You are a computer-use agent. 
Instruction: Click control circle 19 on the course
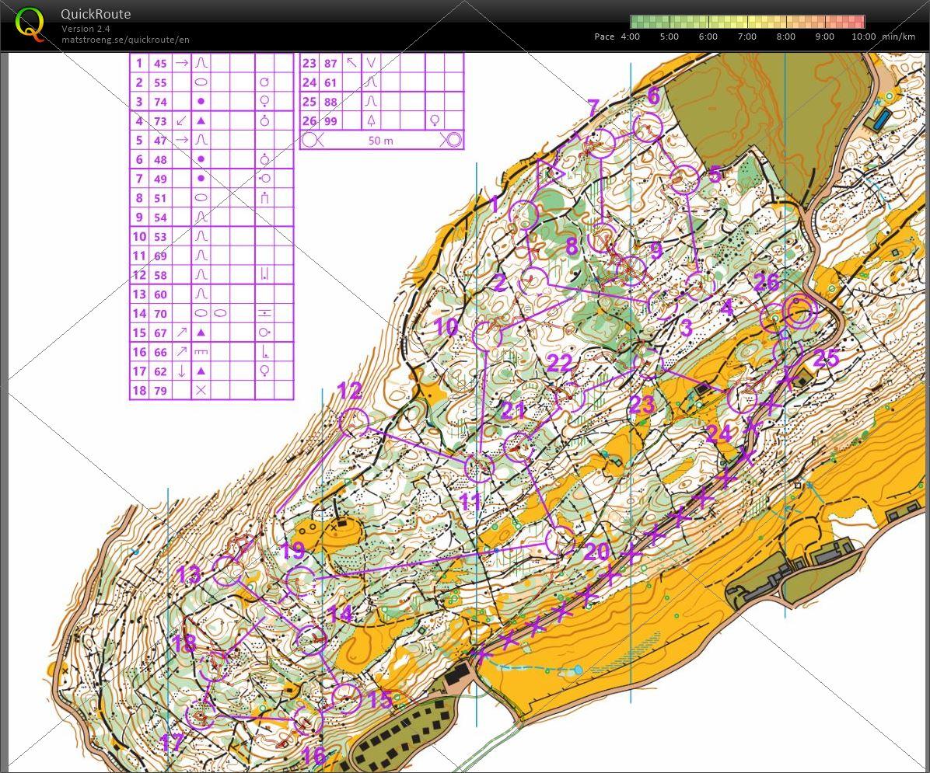[x=300, y=580]
